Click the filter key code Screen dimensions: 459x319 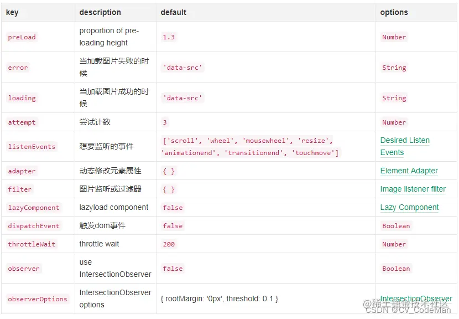coord(20,189)
